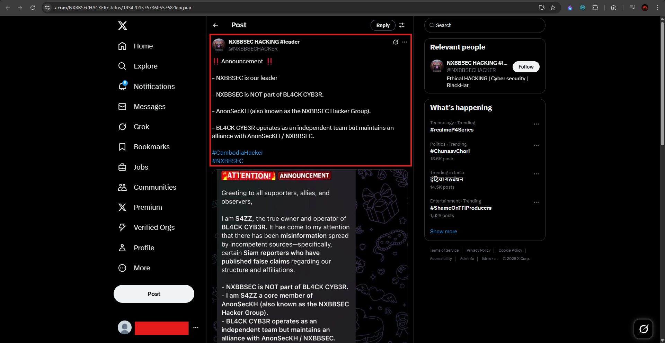This screenshot has width=665, height=343.
Task: Click post author name NXBBSEC HACKING #leader
Action: tap(264, 42)
